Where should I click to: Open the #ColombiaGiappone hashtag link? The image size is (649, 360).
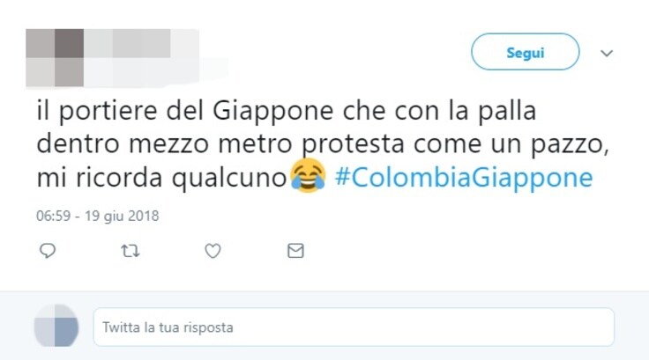point(464,178)
